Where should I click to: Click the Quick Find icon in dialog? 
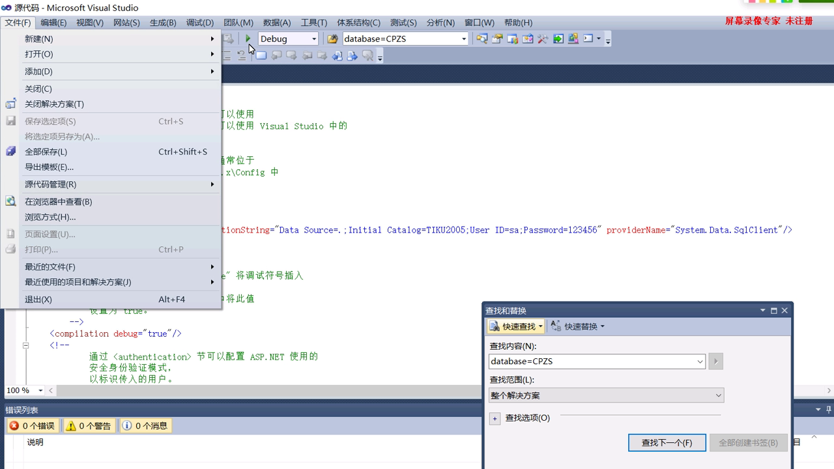[495, 326]
